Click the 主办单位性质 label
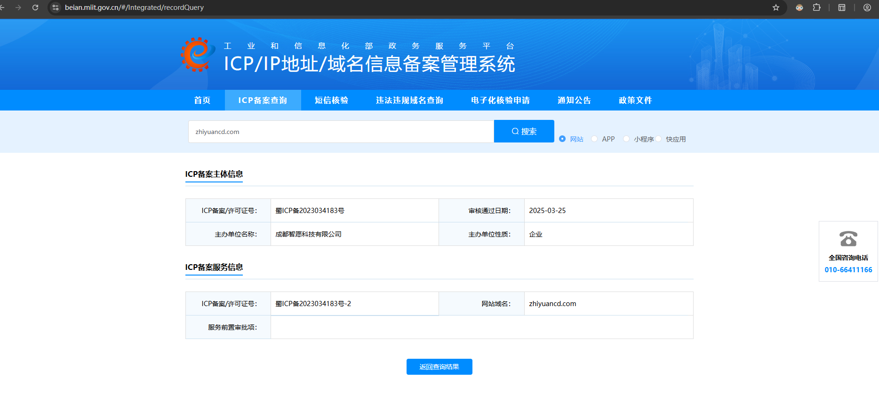Image resolution: width=879 pixels, height=418 pixels. point(489,234)
